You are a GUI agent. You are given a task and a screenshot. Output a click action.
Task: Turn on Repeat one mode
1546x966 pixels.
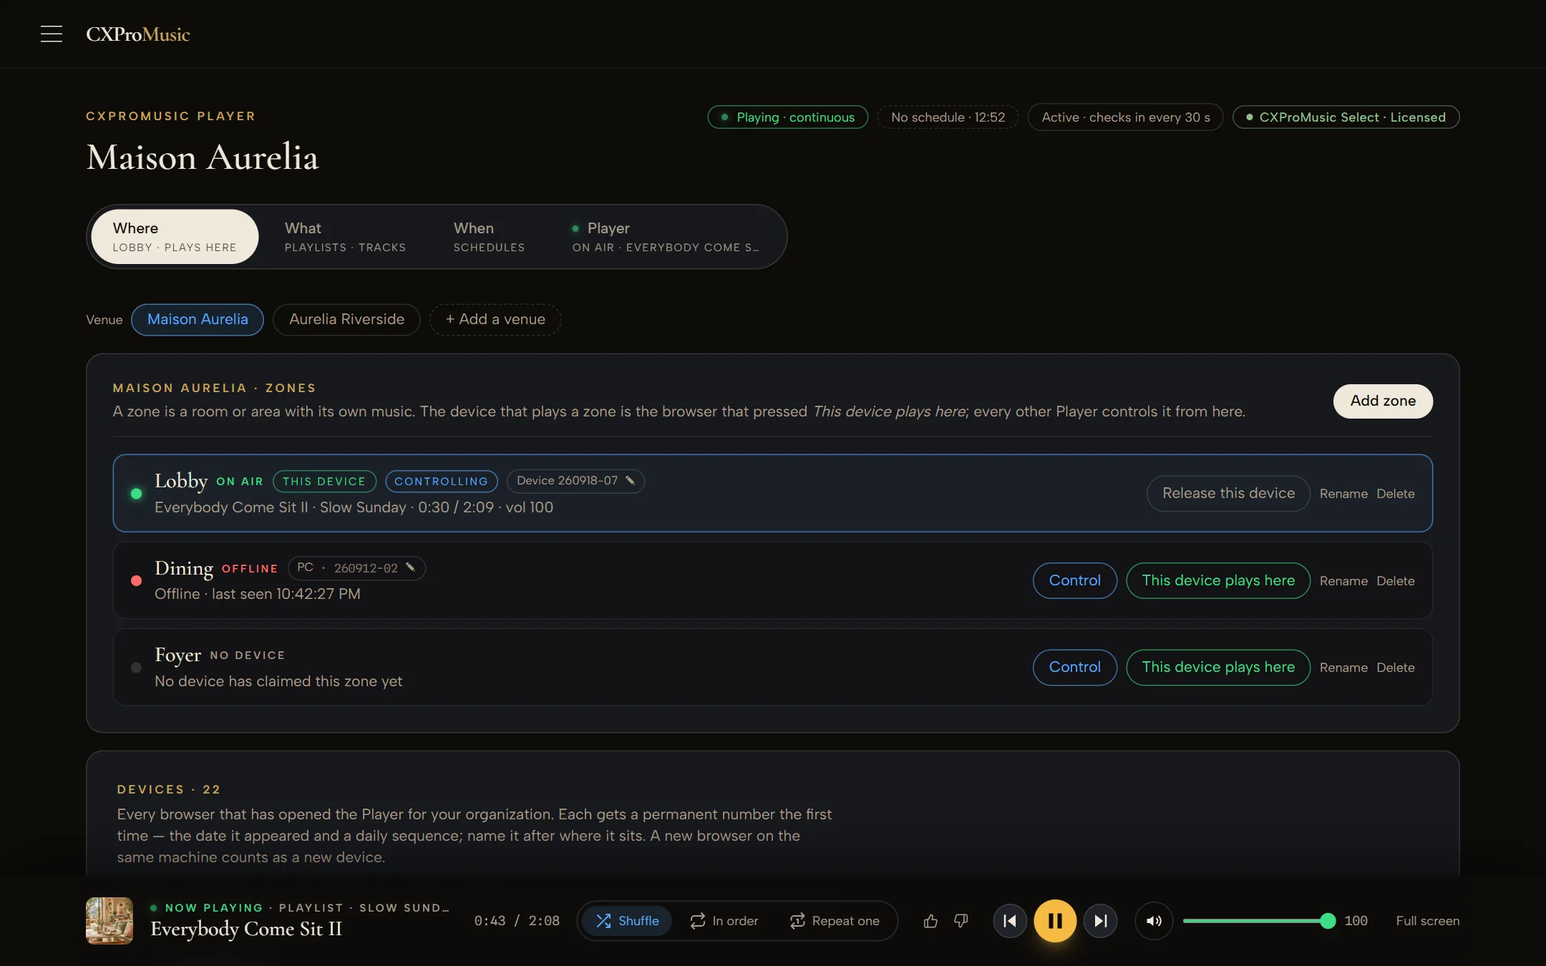click(x=835, y=921)
